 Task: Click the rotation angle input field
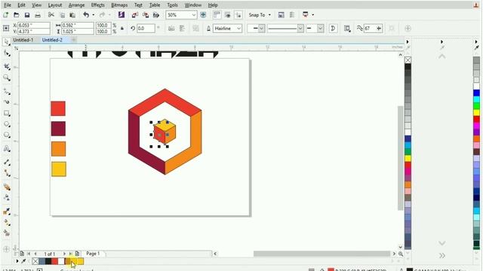point(146,29)
